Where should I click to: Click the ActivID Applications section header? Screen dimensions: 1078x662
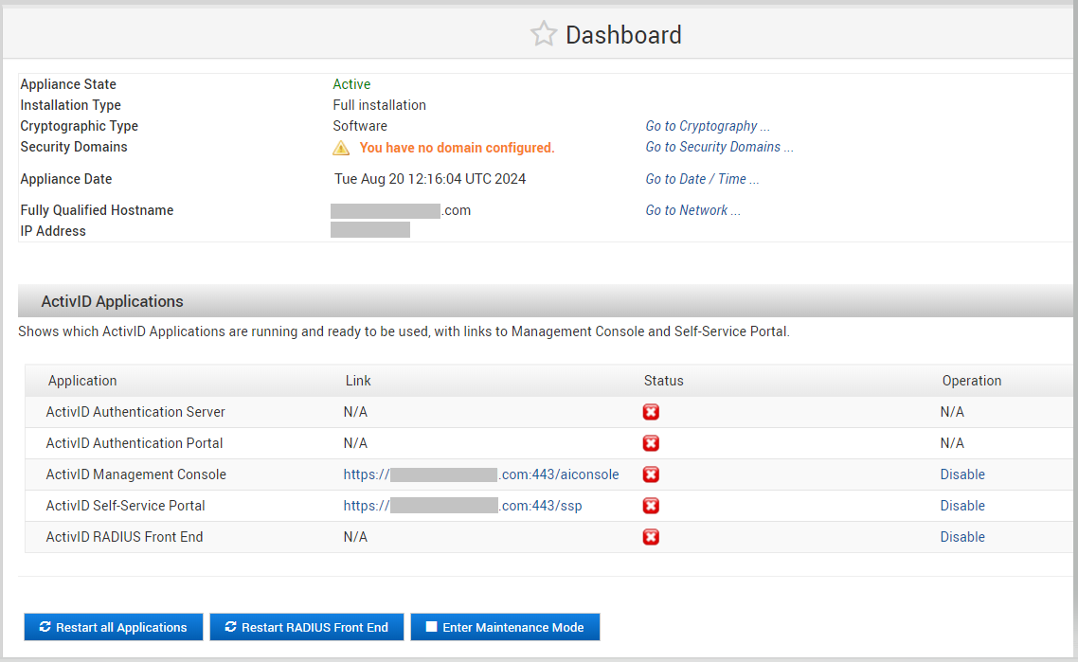click(113, 301)
